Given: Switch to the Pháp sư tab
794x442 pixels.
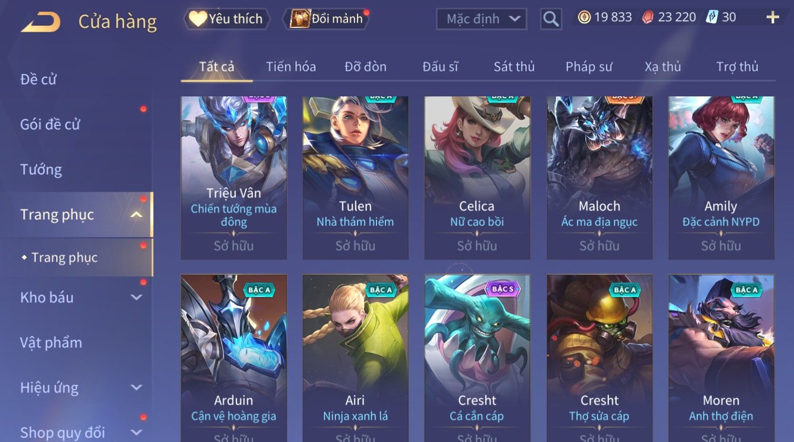Looking at the screenshot, I should click(x=589, y=66).
